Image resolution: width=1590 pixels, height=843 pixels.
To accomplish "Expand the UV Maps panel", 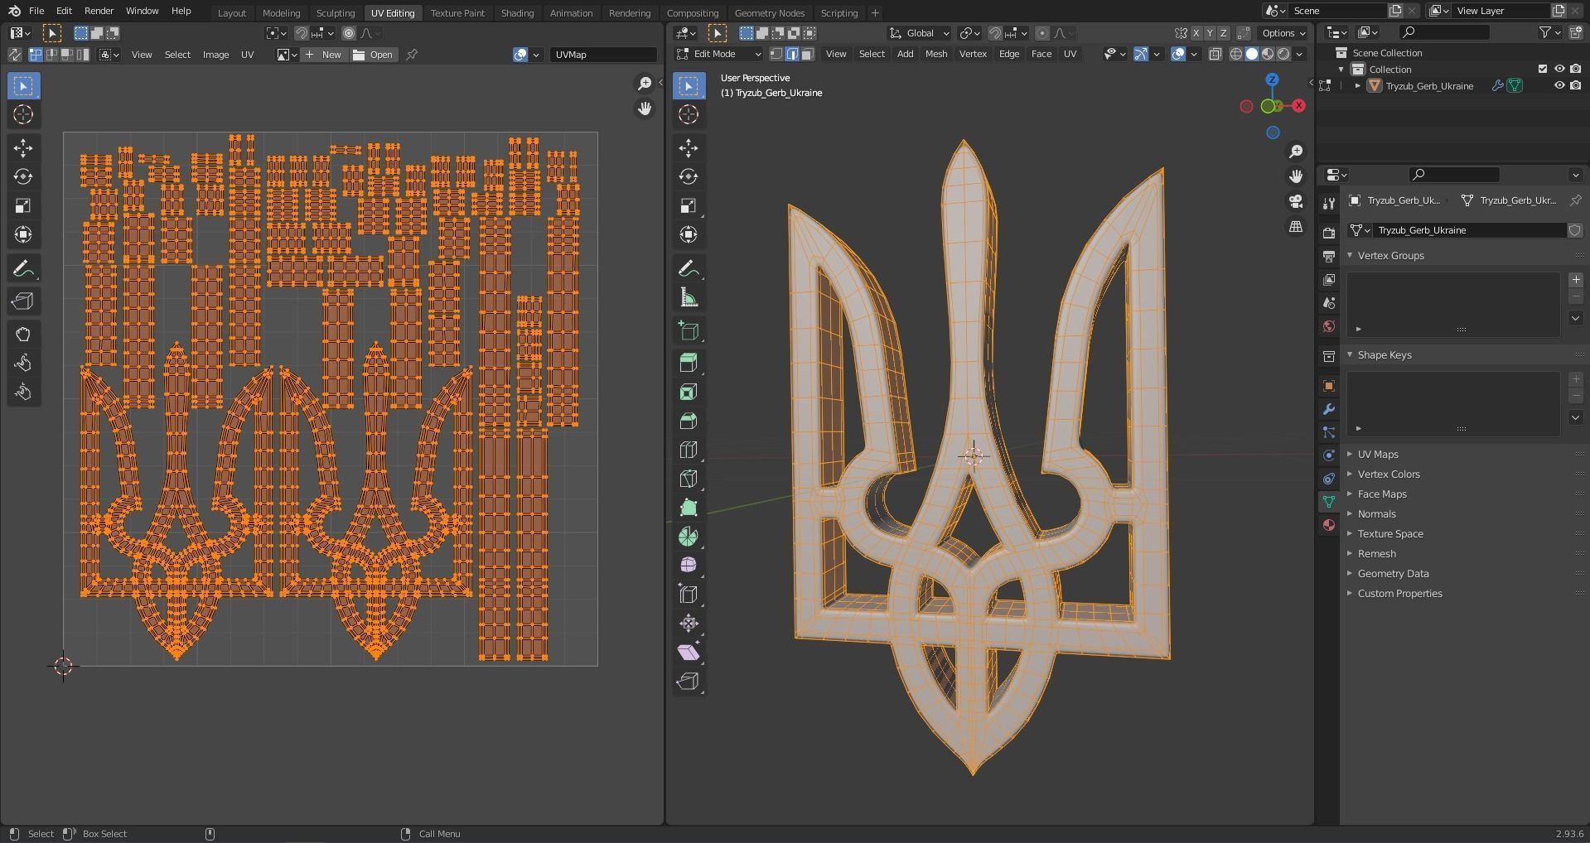I will [x=1377, y=454].
